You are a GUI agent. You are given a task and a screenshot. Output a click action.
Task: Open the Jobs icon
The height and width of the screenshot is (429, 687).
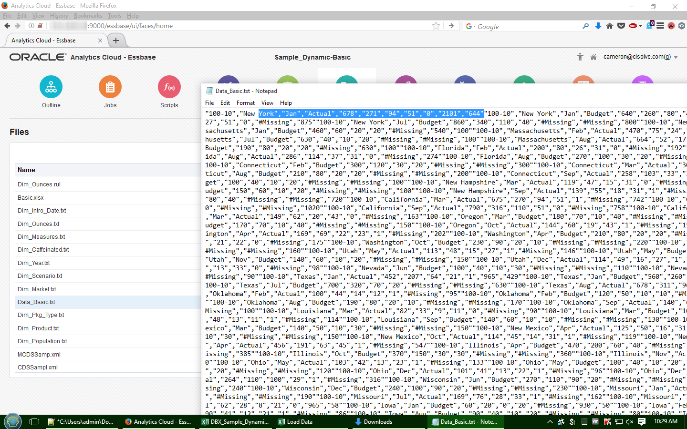pyautogui.click(x=110, y=87)
